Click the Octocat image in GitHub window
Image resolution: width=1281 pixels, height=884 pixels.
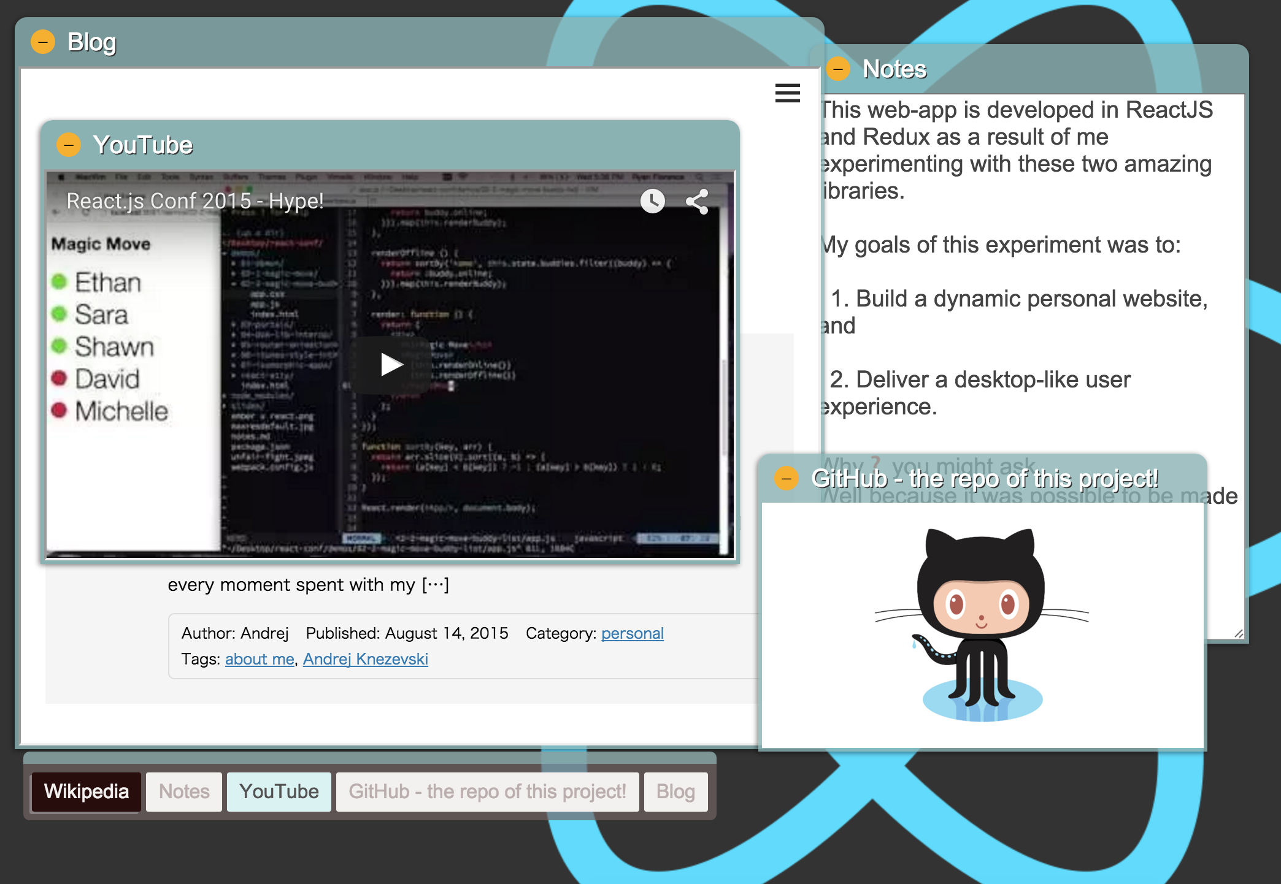pyautogui.click(x=982, y=624)
